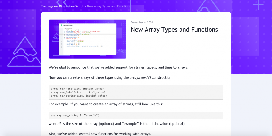Click the a=array.new_string(5, "example") code block
The width and height of the screenshot is (272, 136).
[x=136, y=115]
